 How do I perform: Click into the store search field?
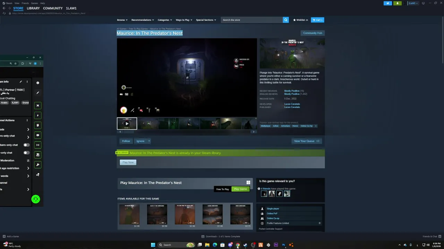tap(252, 20)
